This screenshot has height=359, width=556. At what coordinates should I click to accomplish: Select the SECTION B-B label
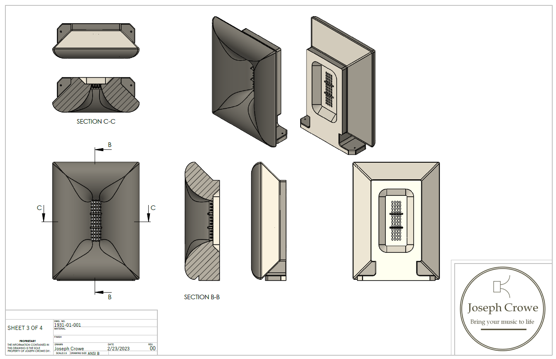pos(202,297)
